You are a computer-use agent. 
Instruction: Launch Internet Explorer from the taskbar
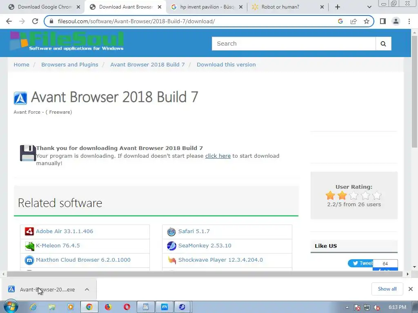[33, 307]
